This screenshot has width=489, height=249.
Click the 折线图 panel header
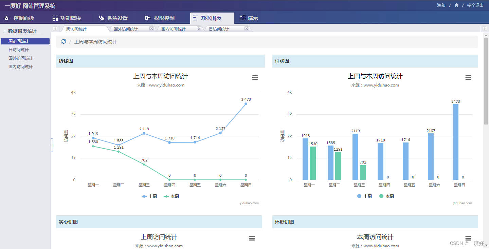(160, 61)
